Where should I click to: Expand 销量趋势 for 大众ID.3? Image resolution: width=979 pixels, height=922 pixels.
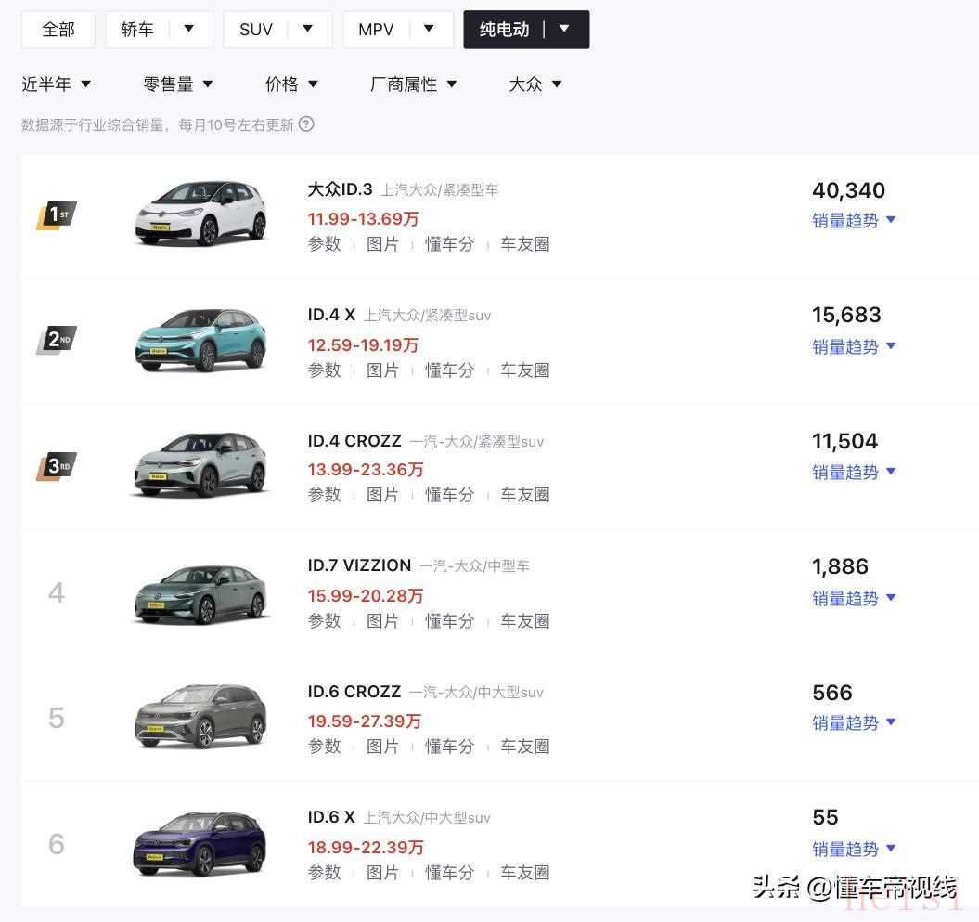click(854, 220)
